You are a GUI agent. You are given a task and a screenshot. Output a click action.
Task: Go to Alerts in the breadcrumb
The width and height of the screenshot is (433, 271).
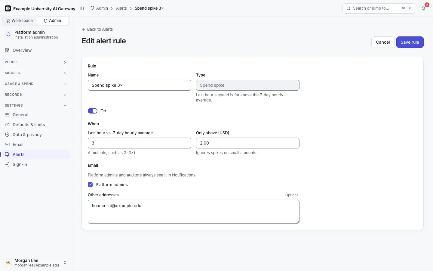[x=121, y=8]
